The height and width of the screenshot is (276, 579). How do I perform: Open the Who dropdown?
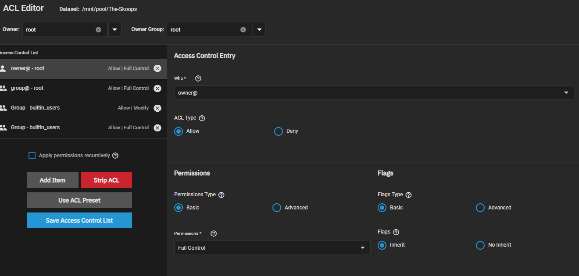click(x=373, y=93)
